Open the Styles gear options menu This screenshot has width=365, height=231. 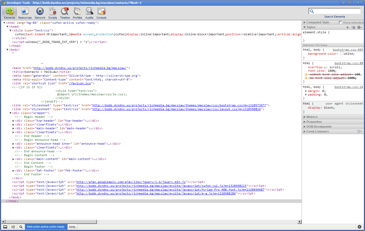pos(359,27)
